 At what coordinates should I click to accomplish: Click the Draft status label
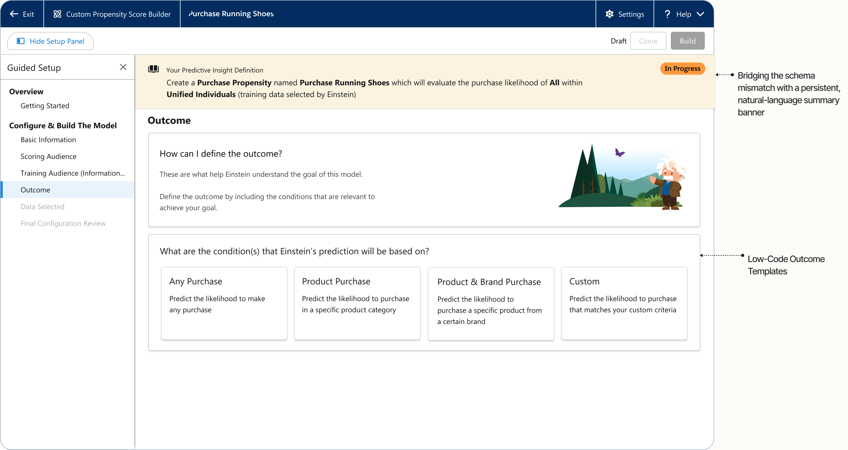[x=618, y=41]
